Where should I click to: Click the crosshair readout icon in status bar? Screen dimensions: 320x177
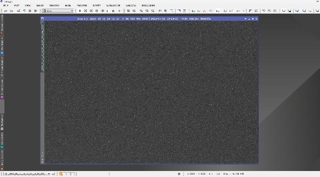(179, 174)
